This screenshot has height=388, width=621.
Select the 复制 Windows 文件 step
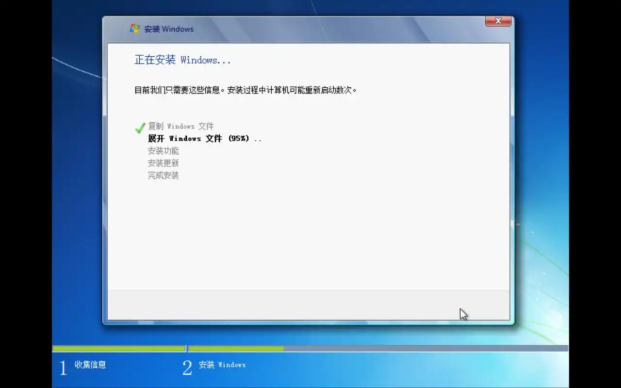point(180,126)
